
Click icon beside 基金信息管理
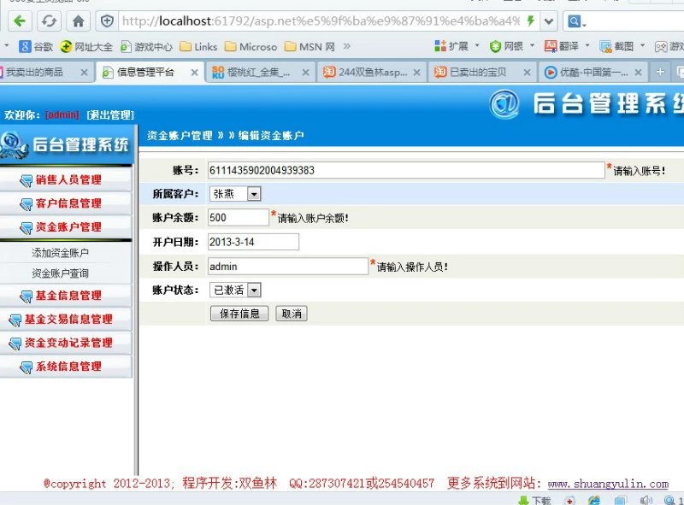pos(27,297)
